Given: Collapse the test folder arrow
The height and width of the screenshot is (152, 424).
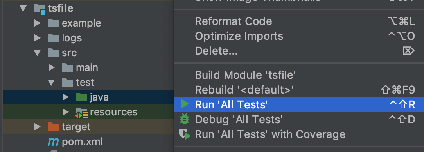Looking at the screenshot, I should click(x=51, y=82).
